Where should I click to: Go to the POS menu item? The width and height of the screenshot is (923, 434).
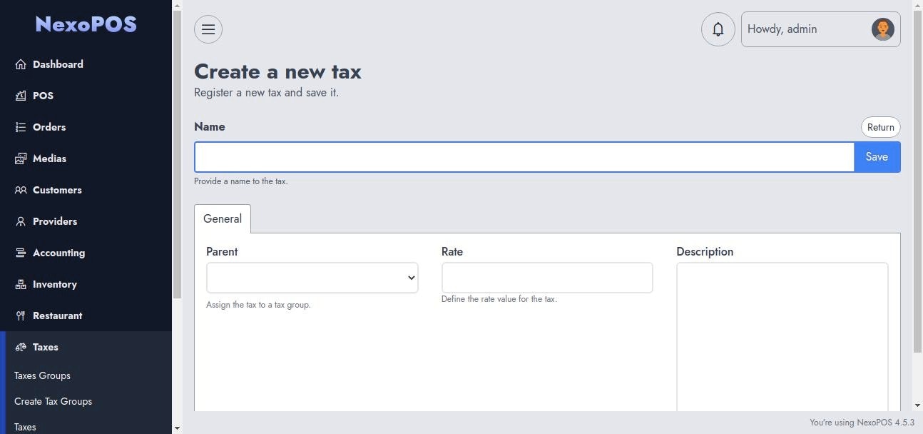coord(86,96)
